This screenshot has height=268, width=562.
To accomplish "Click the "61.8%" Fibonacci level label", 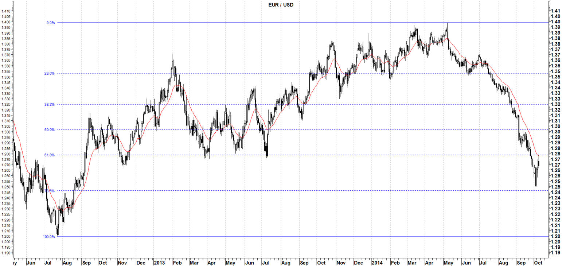I will pyautogui.click(x=50, y=155).
